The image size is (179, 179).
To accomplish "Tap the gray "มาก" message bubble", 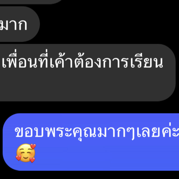I will click(x=19, y=24).
